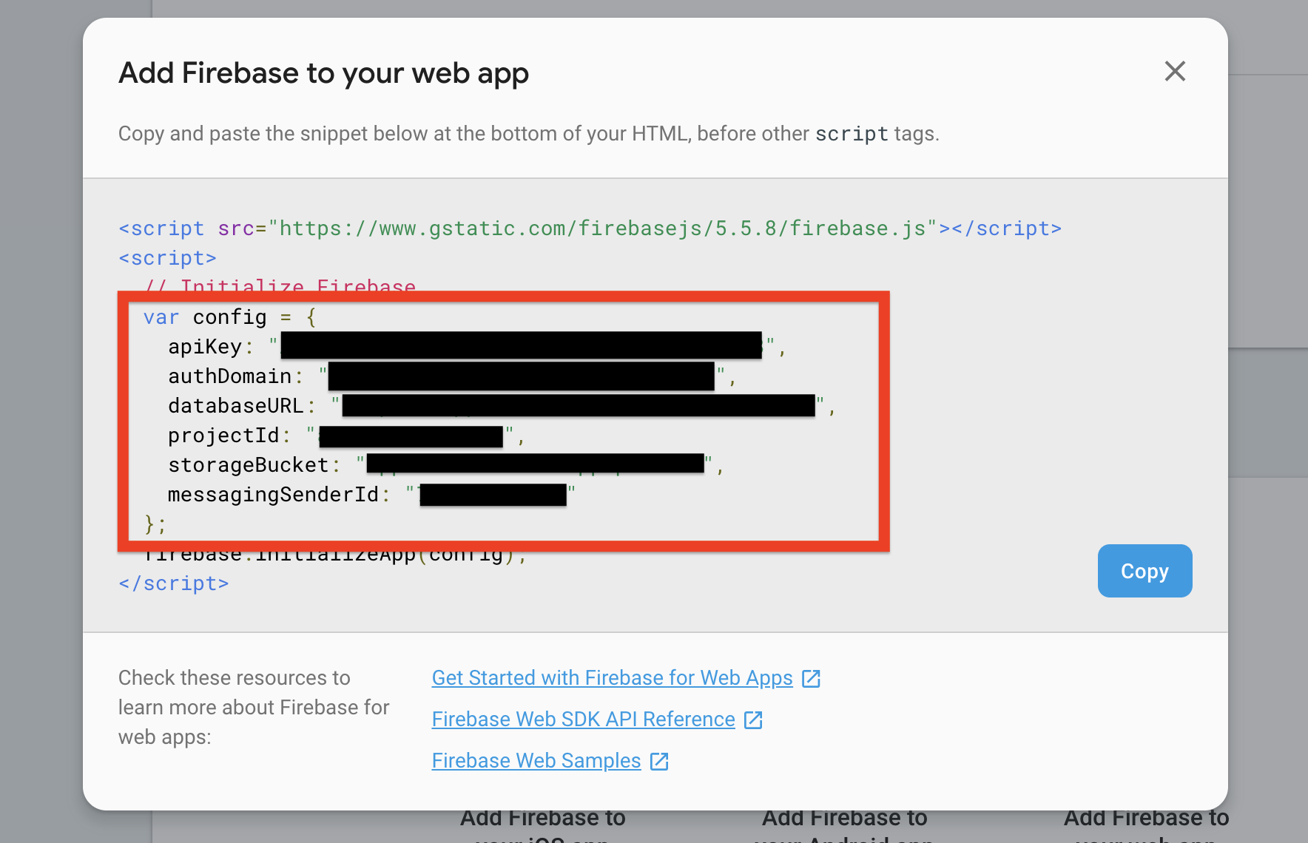Click the closing </script> tag line

point(174,583)
